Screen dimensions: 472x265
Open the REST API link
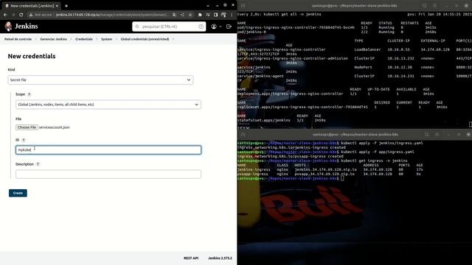(191, 258)
